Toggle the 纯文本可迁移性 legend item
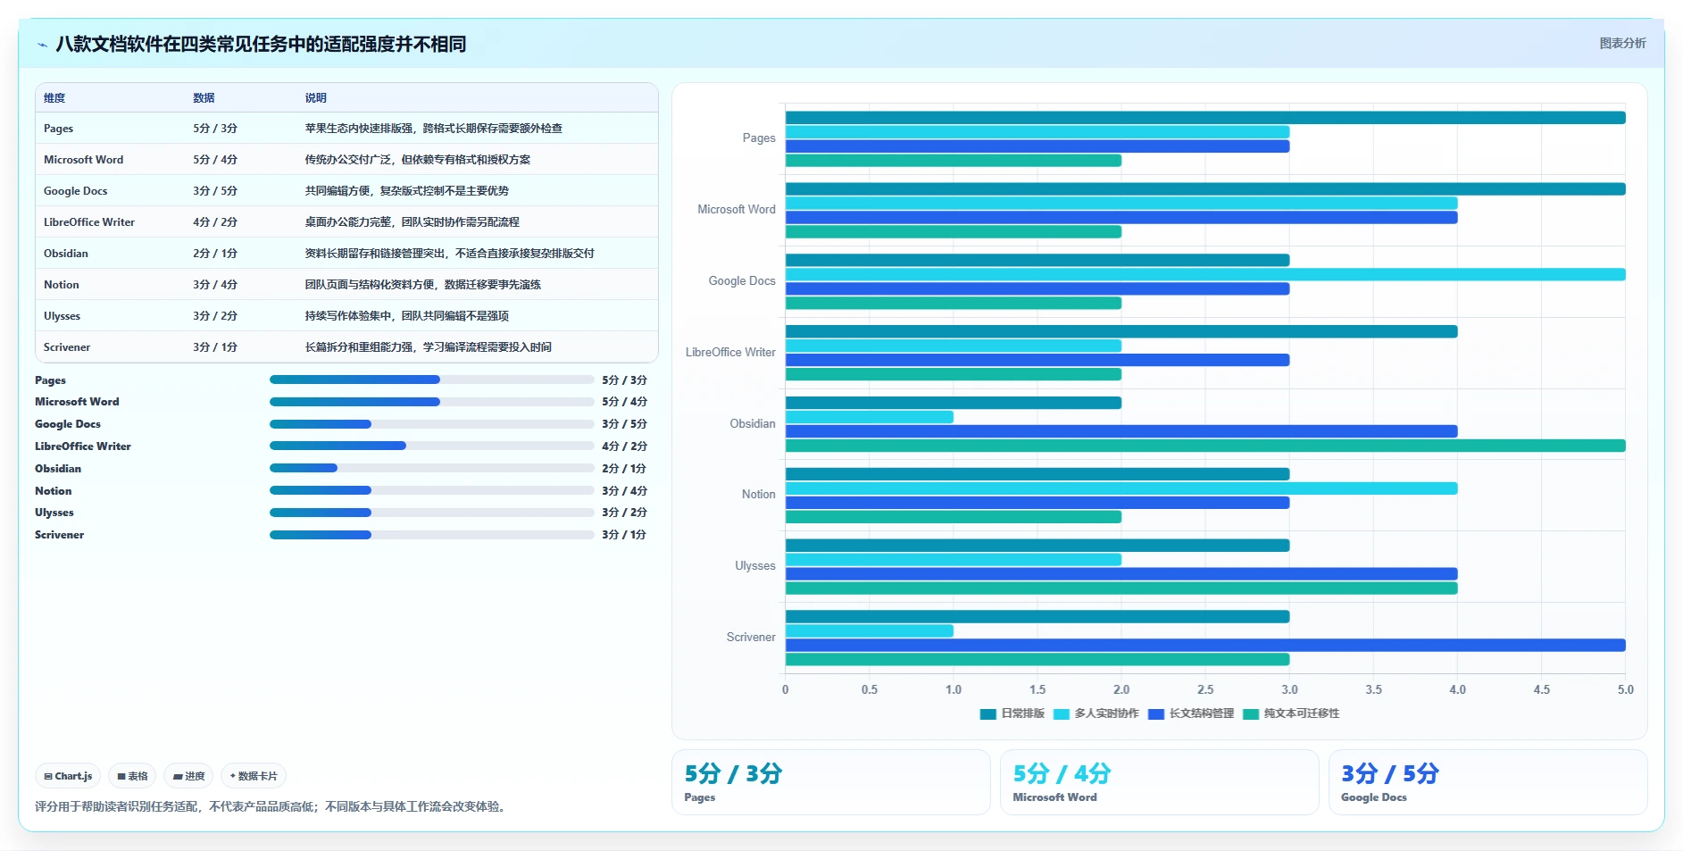Screen dimensions: 1683x851 click(x=1291, y=713)
